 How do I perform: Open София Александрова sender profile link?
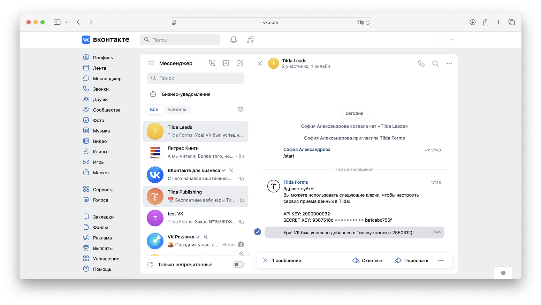coord(307,150)
